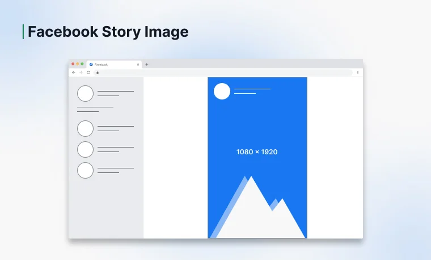Click the white story profile avatar
Image resolution: width=431 pixels, height=260 pixels.
tap(222, 91)
